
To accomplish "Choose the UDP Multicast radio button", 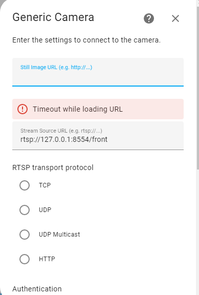I will click(x=25, y=235).
